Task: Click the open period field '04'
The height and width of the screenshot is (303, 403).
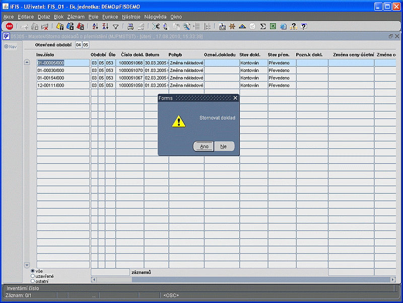Action: 79,45
